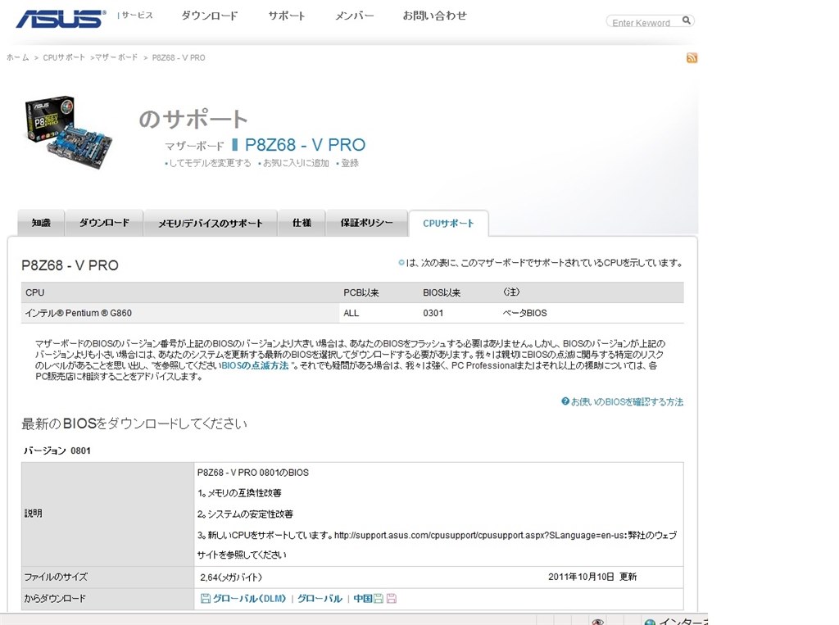Viewport: 839px width, 625px height.
Task: Click the 2,64(メガバイト) file size value
Action: [231, 577]
